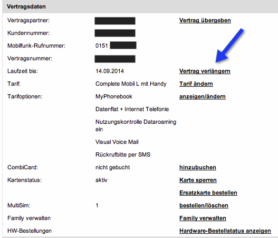The image size is (278, 238).
Task: Click the Visual Voice Mail option text
Action: pos(117,142)
